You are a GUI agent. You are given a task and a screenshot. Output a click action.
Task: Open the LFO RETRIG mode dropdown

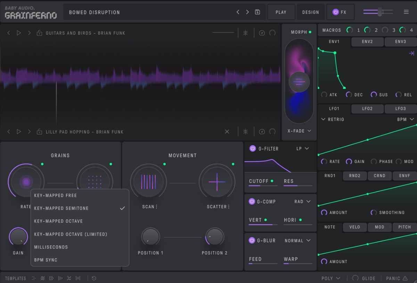333,119
